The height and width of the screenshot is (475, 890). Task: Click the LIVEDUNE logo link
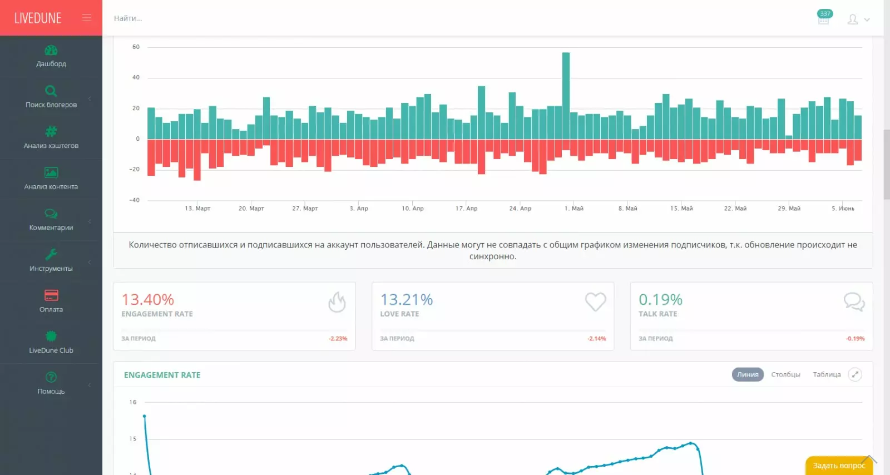(38, 18)
